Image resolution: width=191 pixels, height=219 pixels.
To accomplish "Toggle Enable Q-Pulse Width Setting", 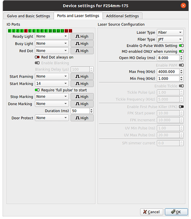I will [181, 46].
